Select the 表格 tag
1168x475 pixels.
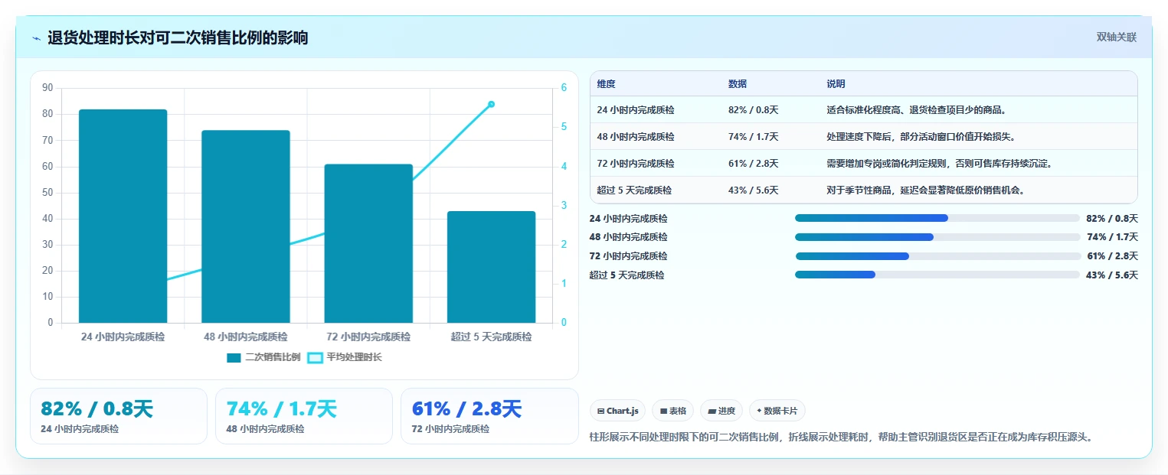(x=672, y=411)
